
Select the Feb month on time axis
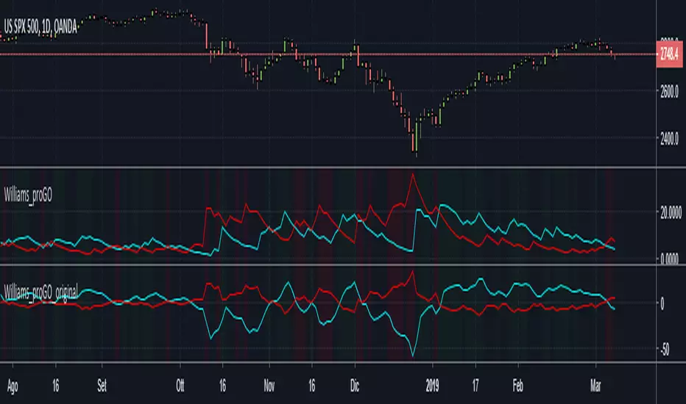(517, 383)
